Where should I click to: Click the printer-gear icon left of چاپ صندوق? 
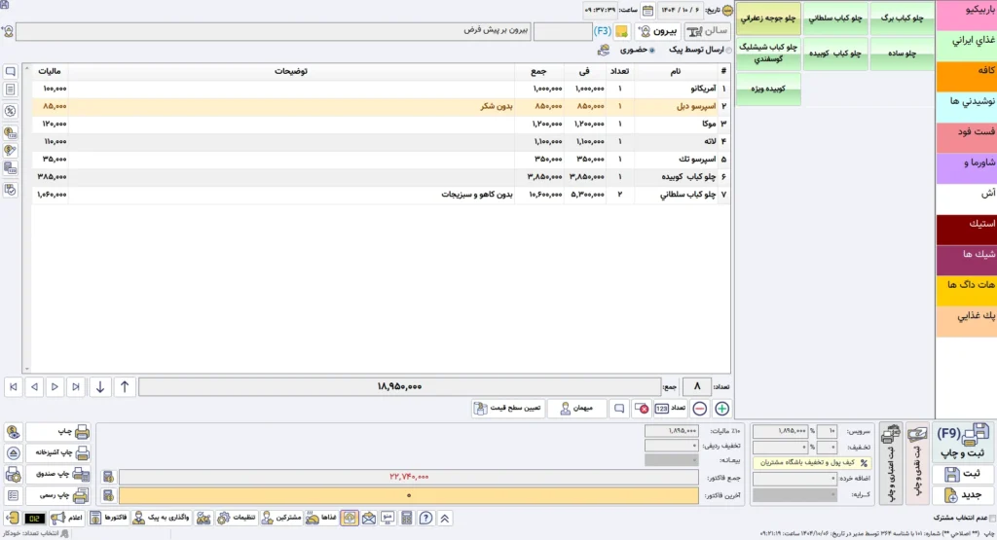click(13, 474)
